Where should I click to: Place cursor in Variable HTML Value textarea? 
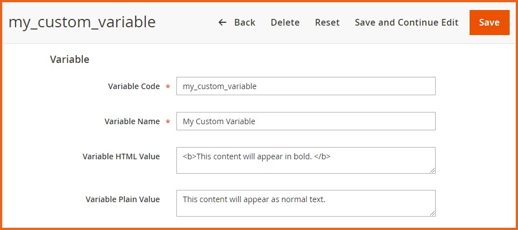tap(305, 160)
